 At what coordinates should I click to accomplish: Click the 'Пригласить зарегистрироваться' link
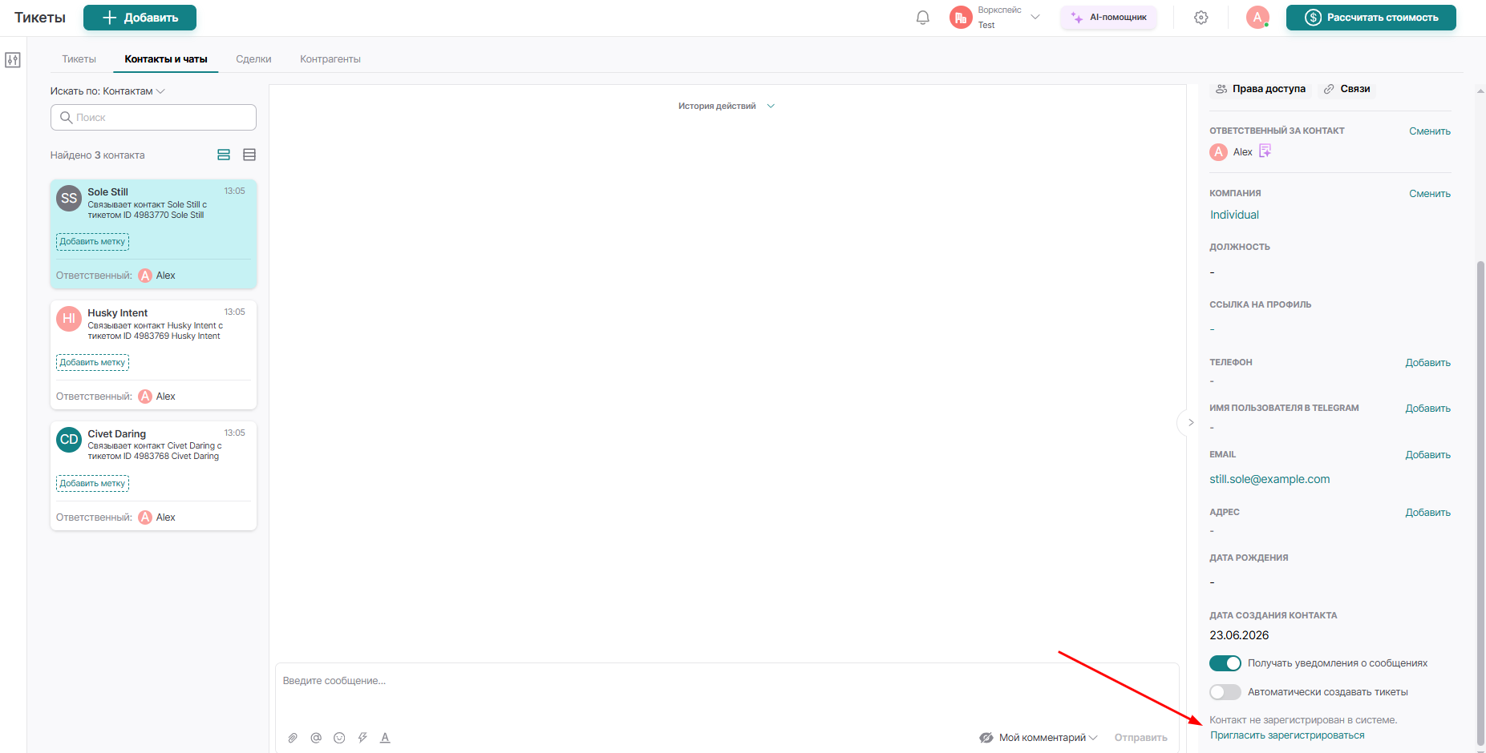pos(1287,735)
